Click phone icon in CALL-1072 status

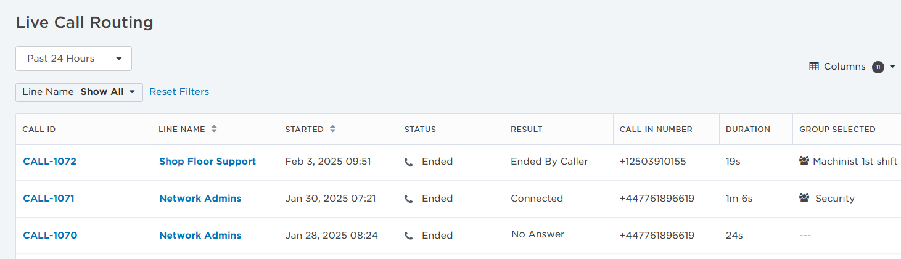tap(408, 162)
